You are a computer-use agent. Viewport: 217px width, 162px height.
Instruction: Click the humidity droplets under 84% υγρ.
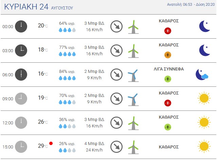point(67,78)
